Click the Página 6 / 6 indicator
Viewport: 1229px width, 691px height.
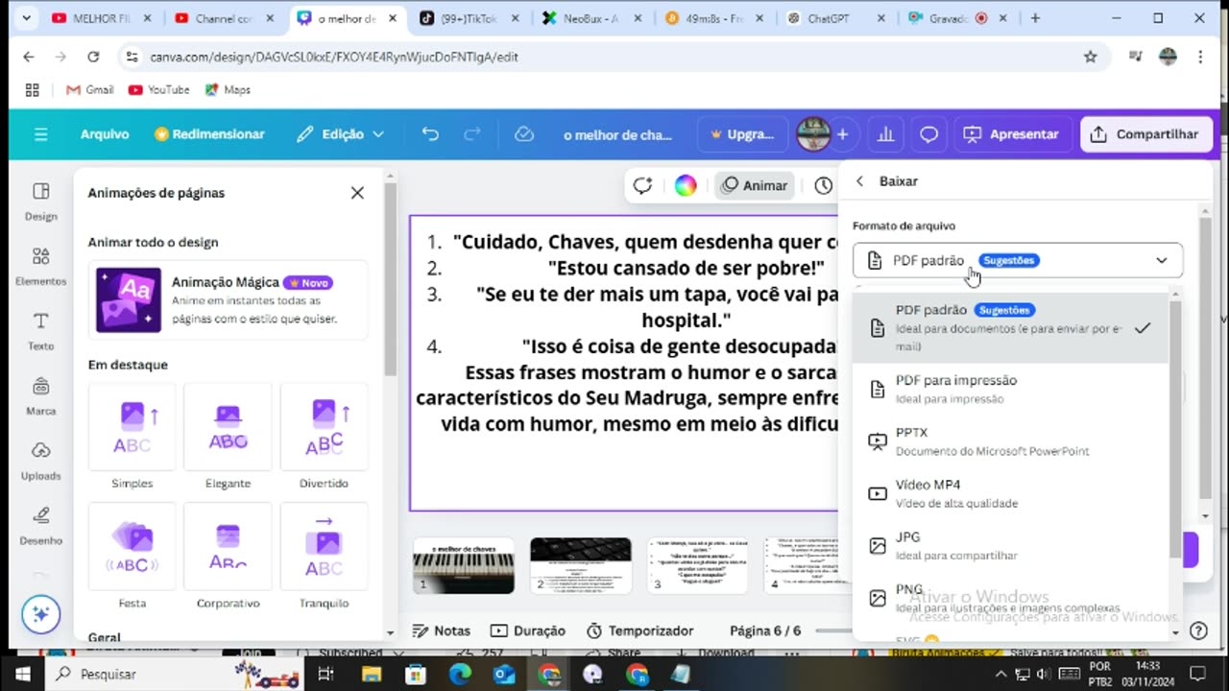tap(765, 631)
